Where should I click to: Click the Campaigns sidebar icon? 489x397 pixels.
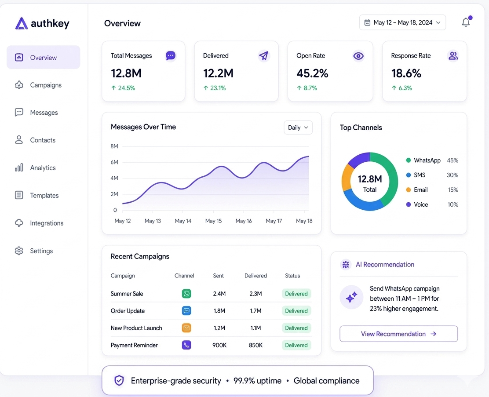point(19,85)
